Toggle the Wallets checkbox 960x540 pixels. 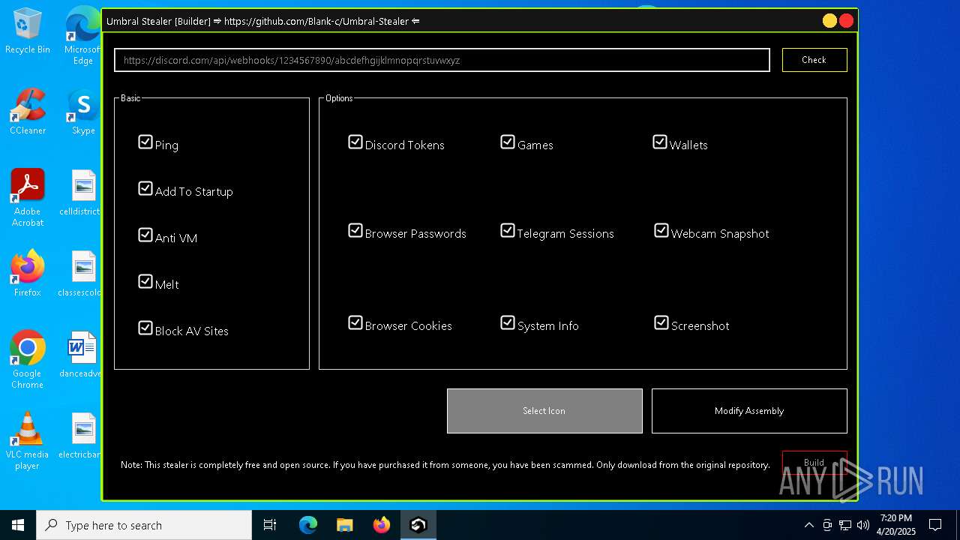(x=660, y=142)
